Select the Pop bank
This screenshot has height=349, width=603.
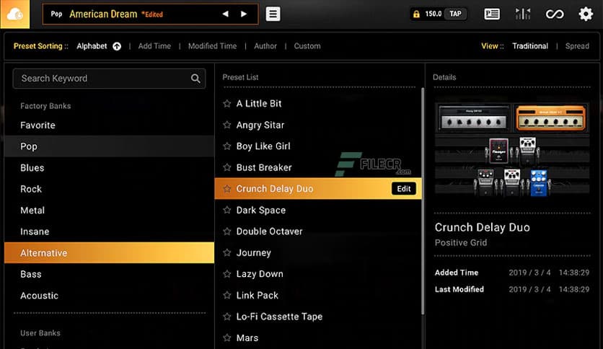pyautogui.click(x=109, y=146)
